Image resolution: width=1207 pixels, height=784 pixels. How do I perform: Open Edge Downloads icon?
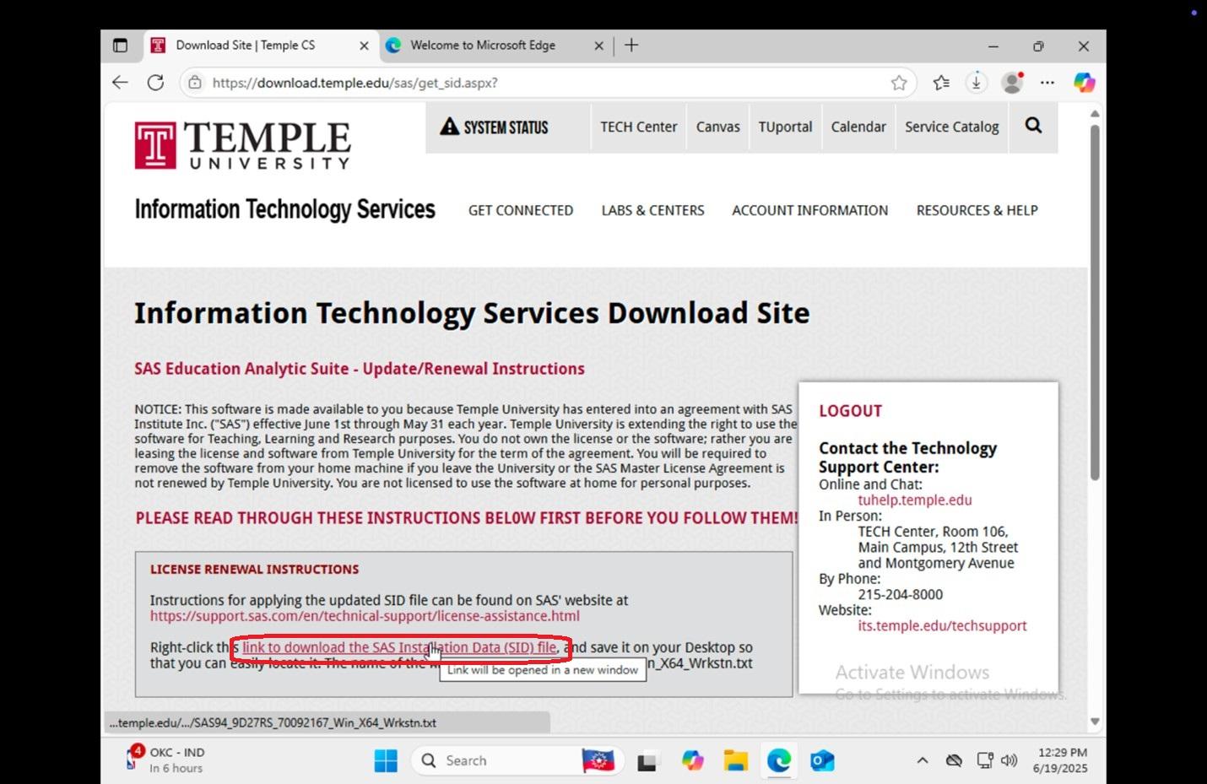tap(977, 83)
